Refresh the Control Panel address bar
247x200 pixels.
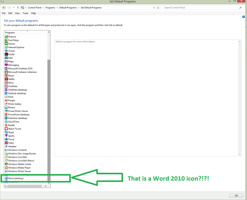pos(158,8)
